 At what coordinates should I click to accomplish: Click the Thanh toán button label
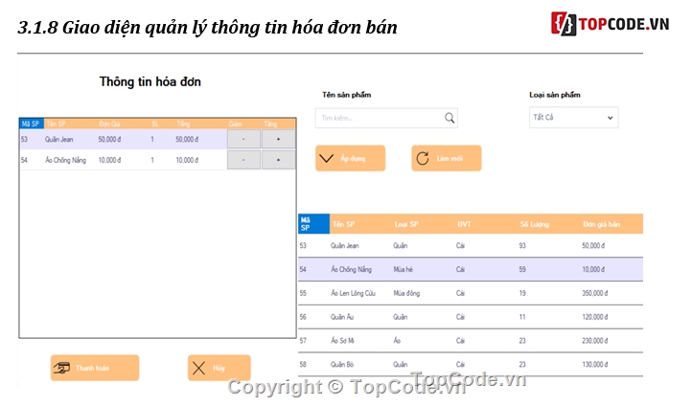92,368
